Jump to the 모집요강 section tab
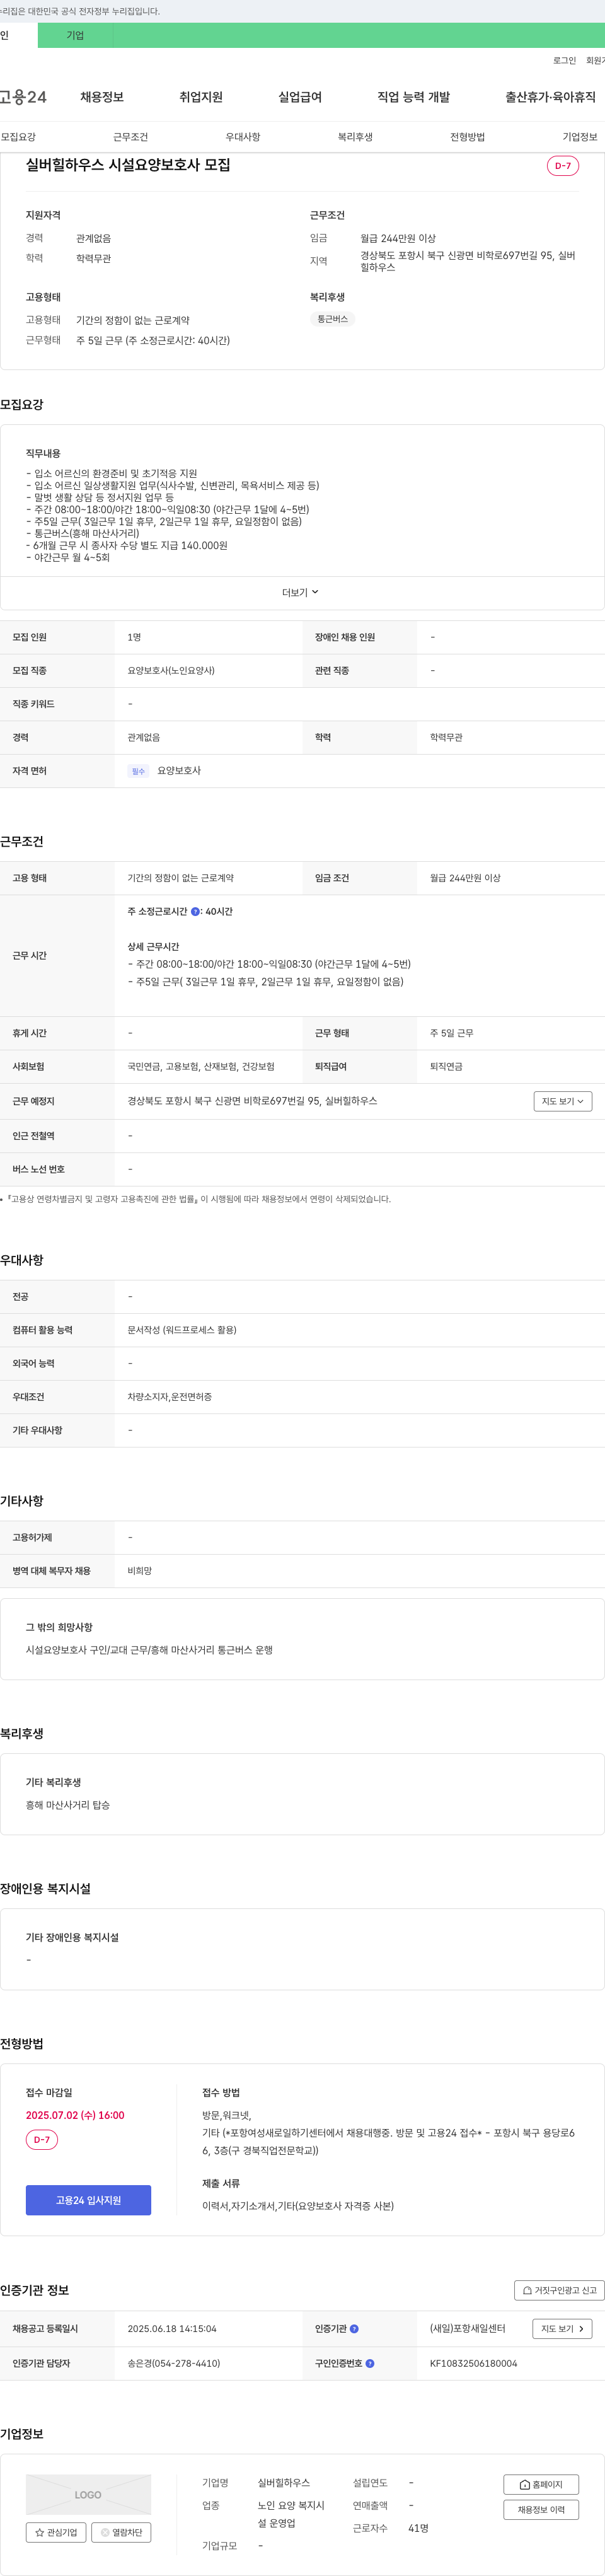605x2576 pixels. coord(18,137)
